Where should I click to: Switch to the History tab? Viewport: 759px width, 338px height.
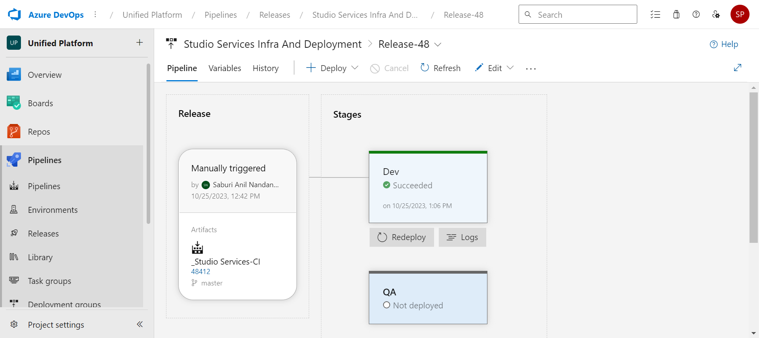click(266, 68)
